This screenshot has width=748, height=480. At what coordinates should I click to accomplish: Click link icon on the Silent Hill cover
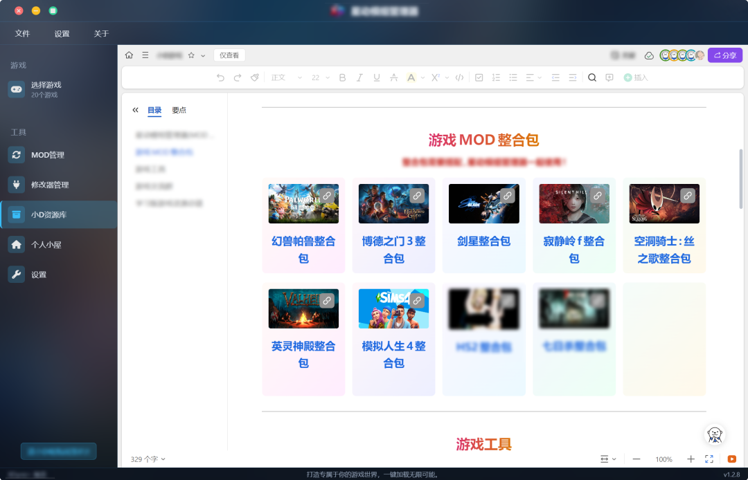tap(597, 196)
